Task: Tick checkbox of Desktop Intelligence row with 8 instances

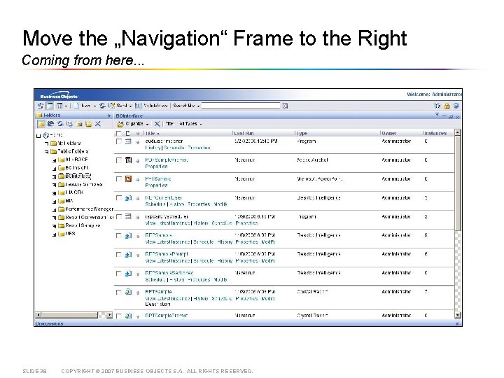Action: [119, 236]
